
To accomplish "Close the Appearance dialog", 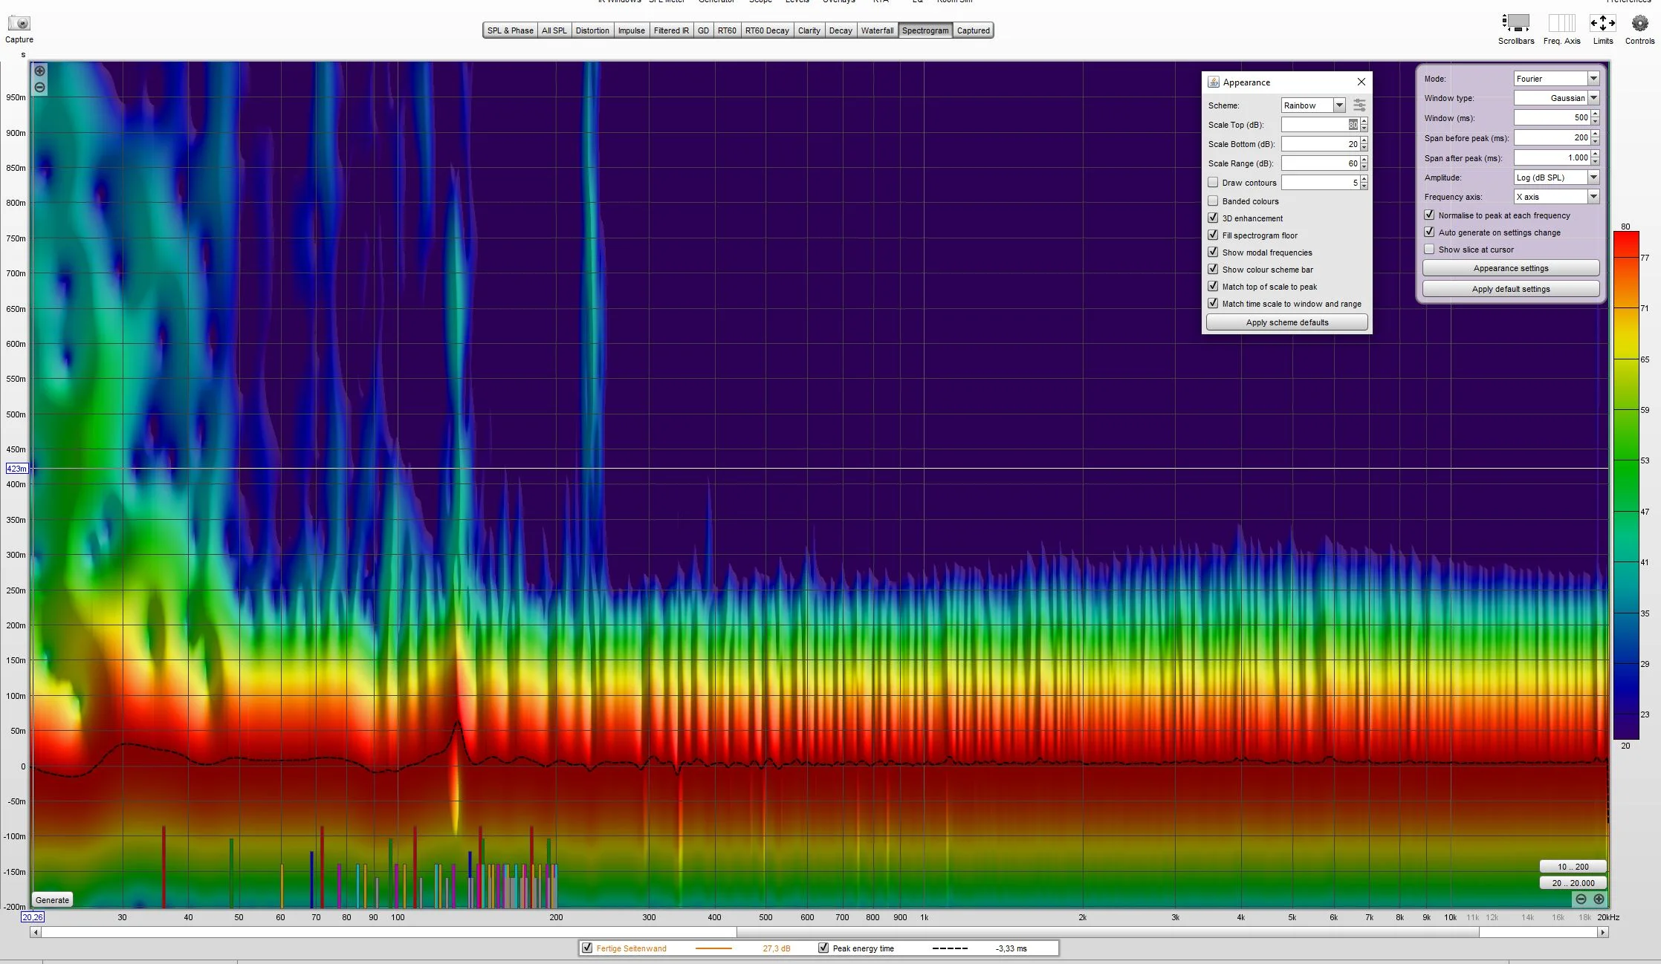I will click(x=1361, y=82).
